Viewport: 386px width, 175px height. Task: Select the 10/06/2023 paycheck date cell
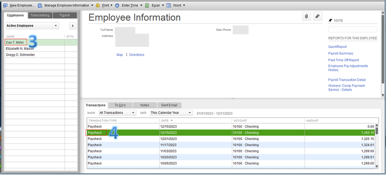click(169, 163)
